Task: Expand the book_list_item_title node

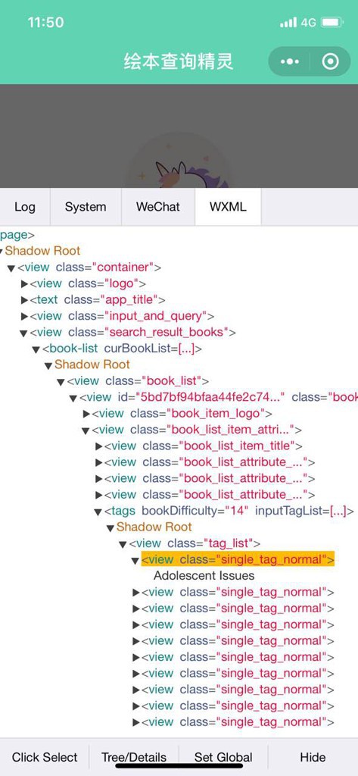Action: tap(99, 446)
